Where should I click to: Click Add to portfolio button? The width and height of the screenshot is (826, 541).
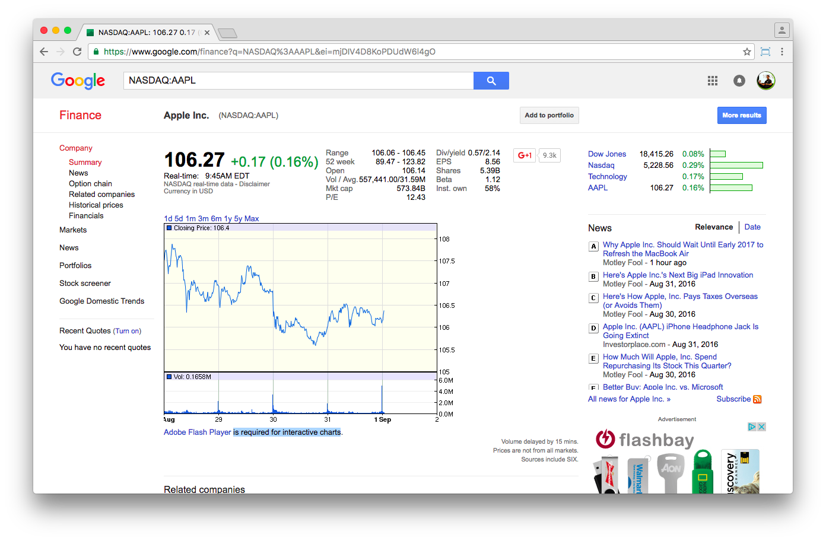[x=549, y=116]
